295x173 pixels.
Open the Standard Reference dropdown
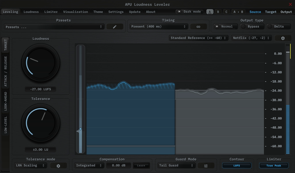[x=198, y=38]
